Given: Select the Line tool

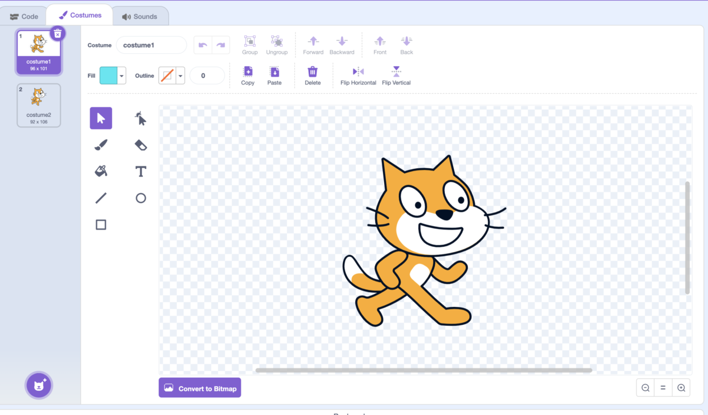Looking at the screenshot, I should pos(101,198).
